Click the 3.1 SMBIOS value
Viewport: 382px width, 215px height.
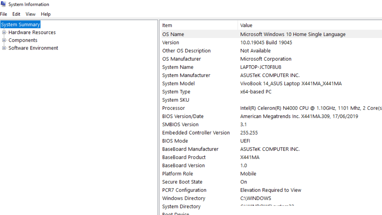click(x=244, y=125)
